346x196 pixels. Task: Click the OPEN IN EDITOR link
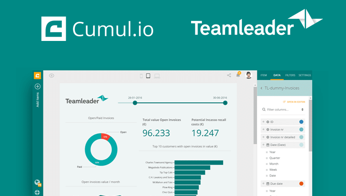(296, 102)
